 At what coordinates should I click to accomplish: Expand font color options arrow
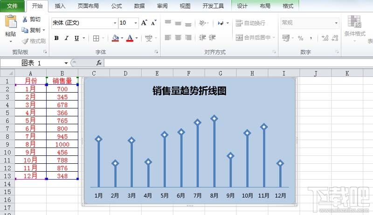point(137,38)
